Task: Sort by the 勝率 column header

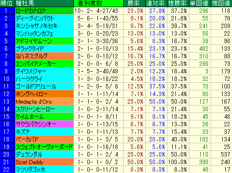Action: [134, 3]
